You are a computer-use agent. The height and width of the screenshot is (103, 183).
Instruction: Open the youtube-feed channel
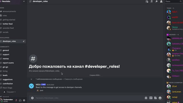point(8,28)
